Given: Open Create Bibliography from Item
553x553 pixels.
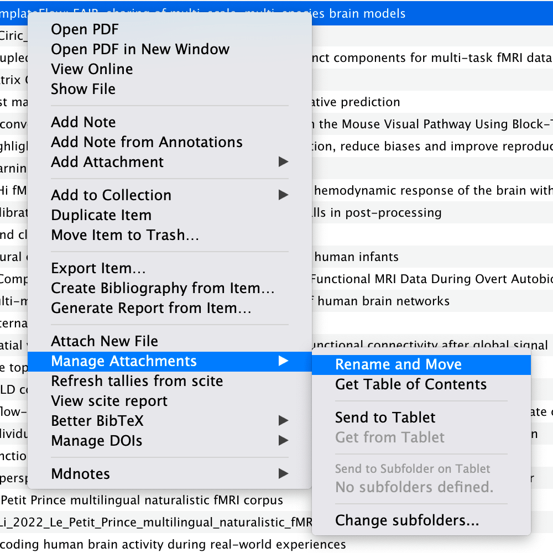Looking at the screenshot, I should (163, 288).
